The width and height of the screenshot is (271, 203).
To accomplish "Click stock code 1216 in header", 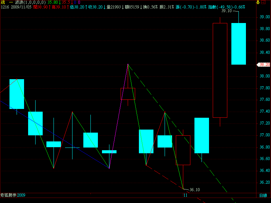I will (5, 7).
